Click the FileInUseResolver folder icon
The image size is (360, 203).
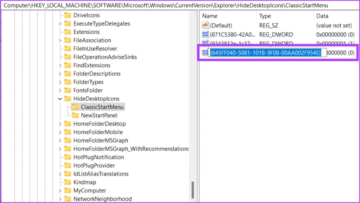67,49
